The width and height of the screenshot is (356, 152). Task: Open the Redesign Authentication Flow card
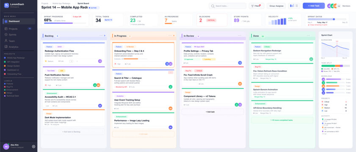74,54
